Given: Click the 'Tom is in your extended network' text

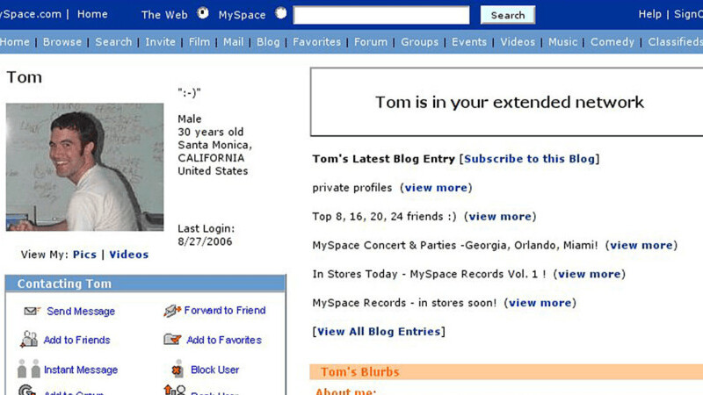Looking at the screenshot, I should point(510,102).
